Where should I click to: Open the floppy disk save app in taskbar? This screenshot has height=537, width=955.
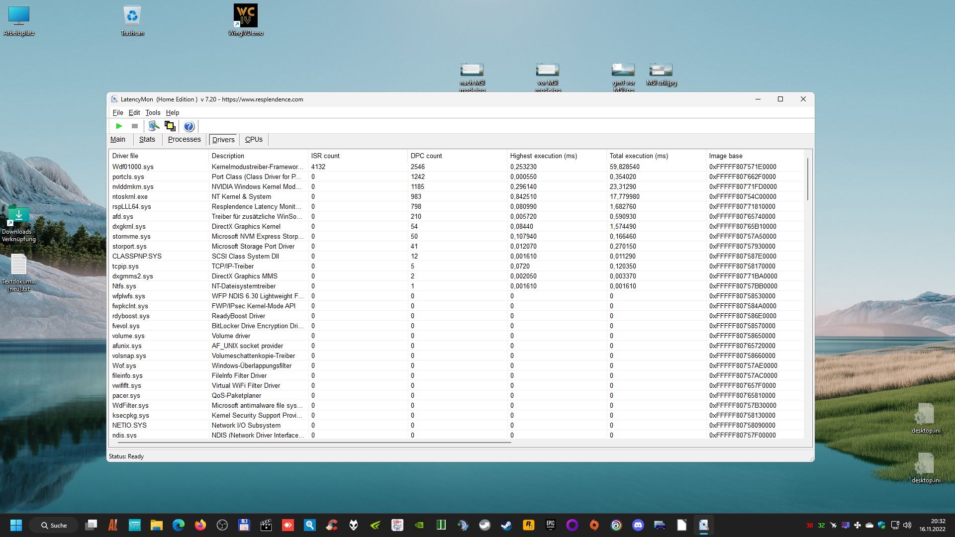(244, 525)
